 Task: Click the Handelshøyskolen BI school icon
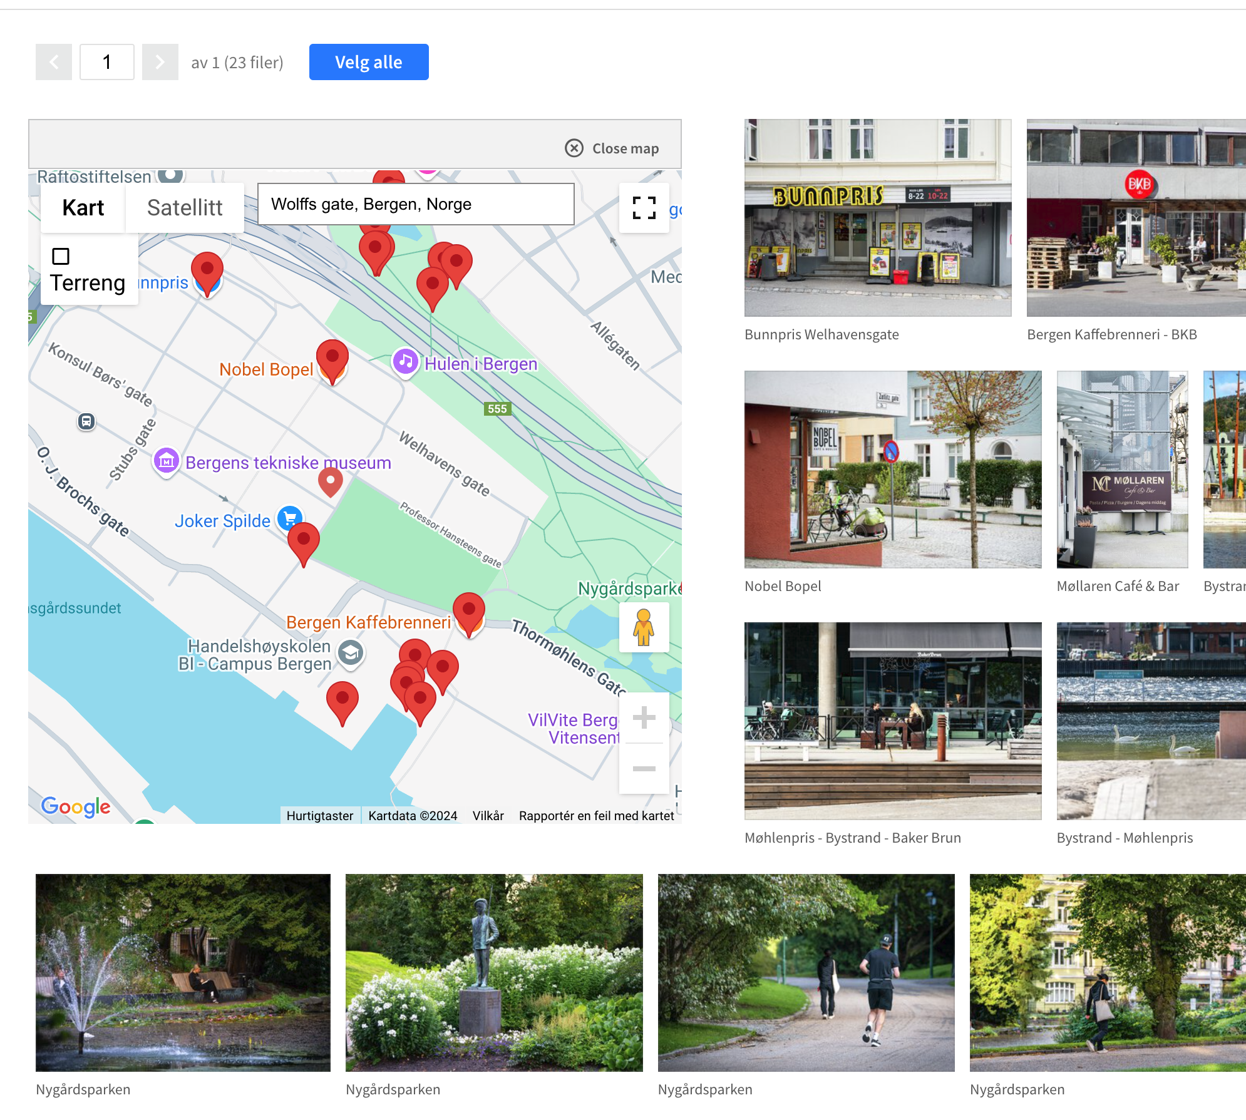click(351, 654)
